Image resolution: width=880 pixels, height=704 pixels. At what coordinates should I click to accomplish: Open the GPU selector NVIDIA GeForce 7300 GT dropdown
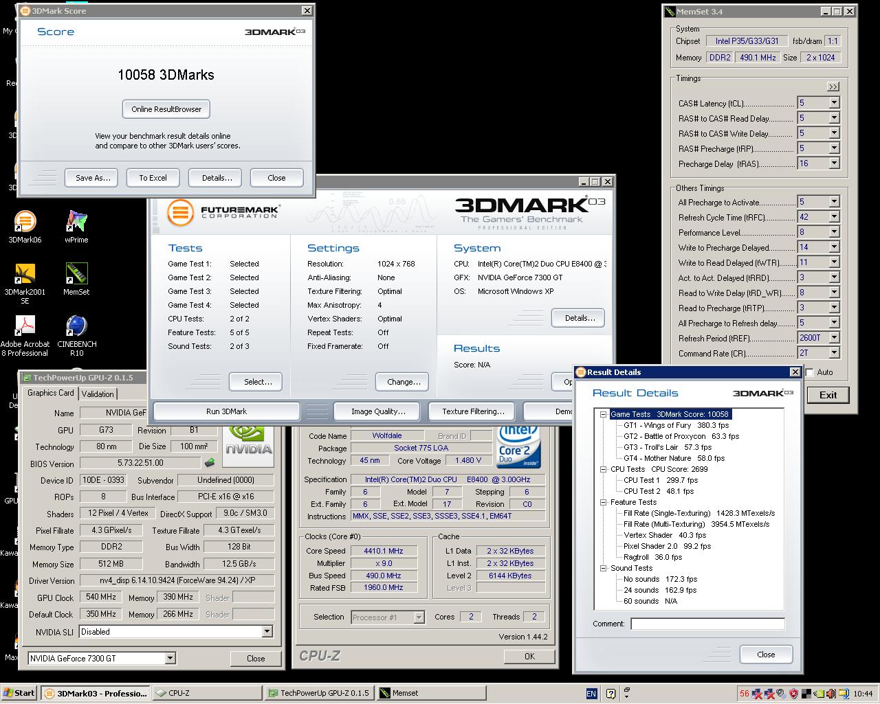tap(170, 659)
